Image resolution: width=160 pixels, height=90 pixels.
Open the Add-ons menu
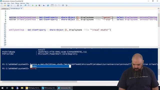pyautogui.click(x=22, y=3)
